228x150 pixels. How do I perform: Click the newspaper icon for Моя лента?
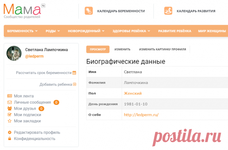point(10,96)
